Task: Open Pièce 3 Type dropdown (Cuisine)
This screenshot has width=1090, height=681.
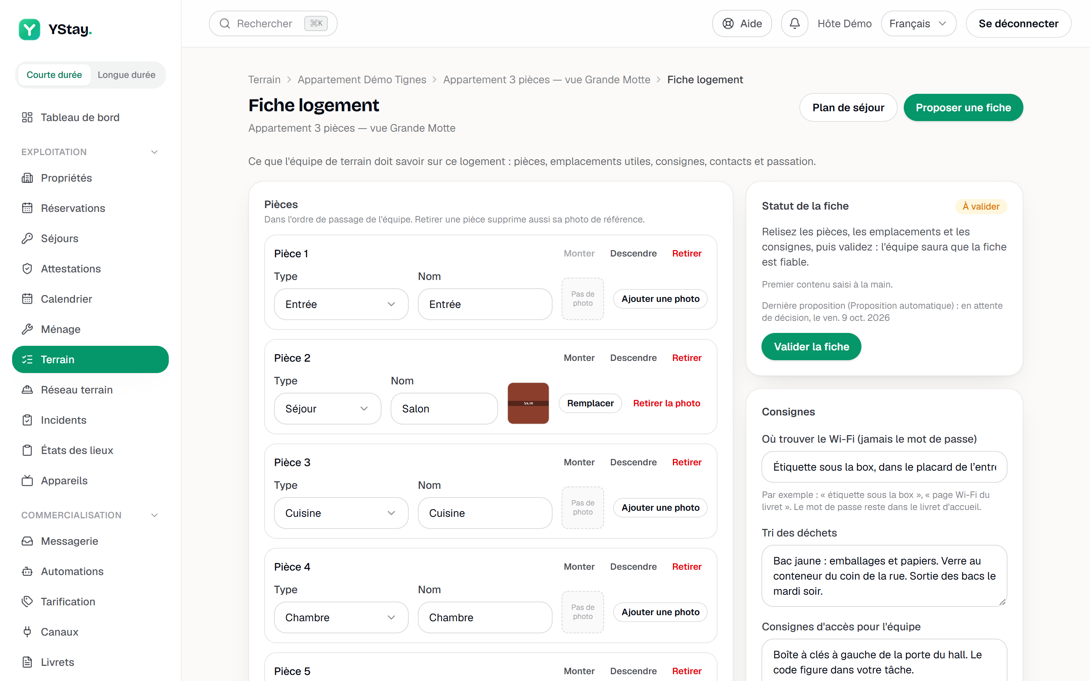Action: click(341, 513)
